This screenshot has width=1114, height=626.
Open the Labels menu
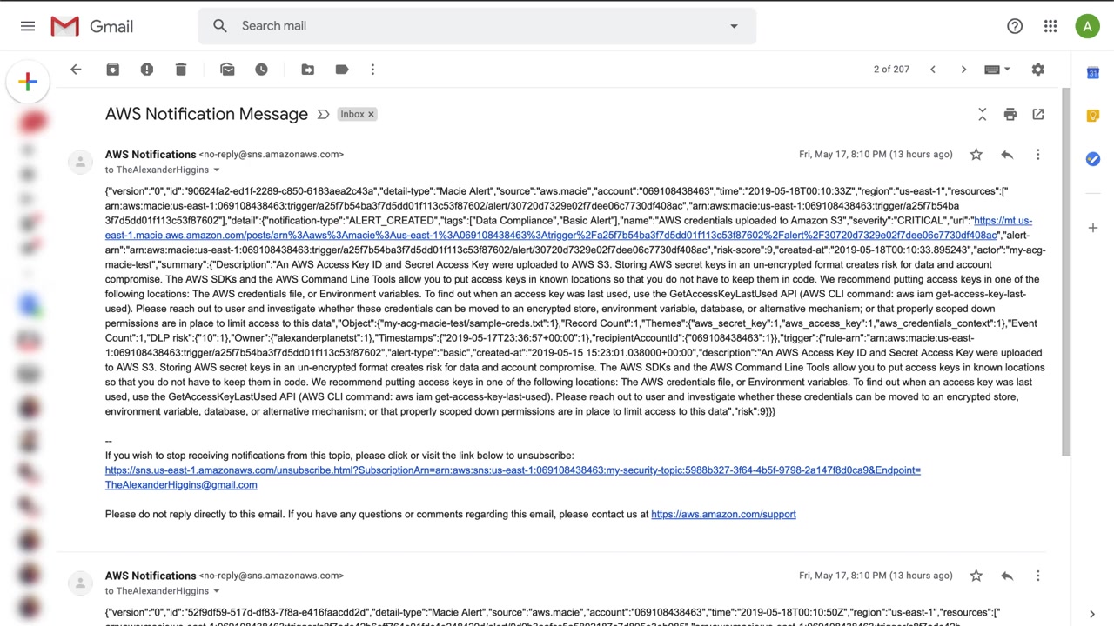[x=342, y=70]
